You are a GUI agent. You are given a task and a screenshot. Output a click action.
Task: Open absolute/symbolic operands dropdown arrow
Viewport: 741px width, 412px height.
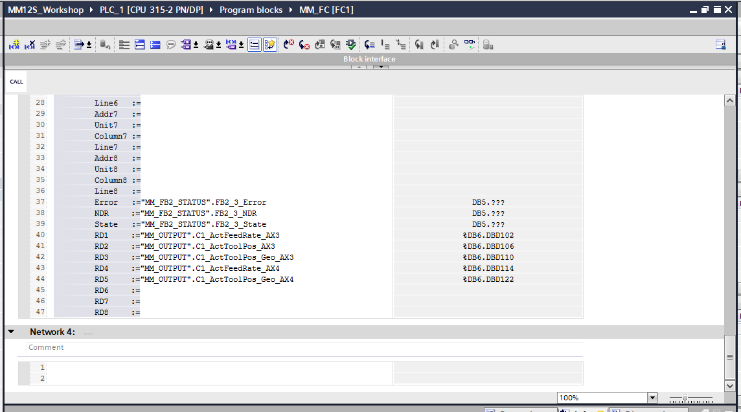pos(196,45)
